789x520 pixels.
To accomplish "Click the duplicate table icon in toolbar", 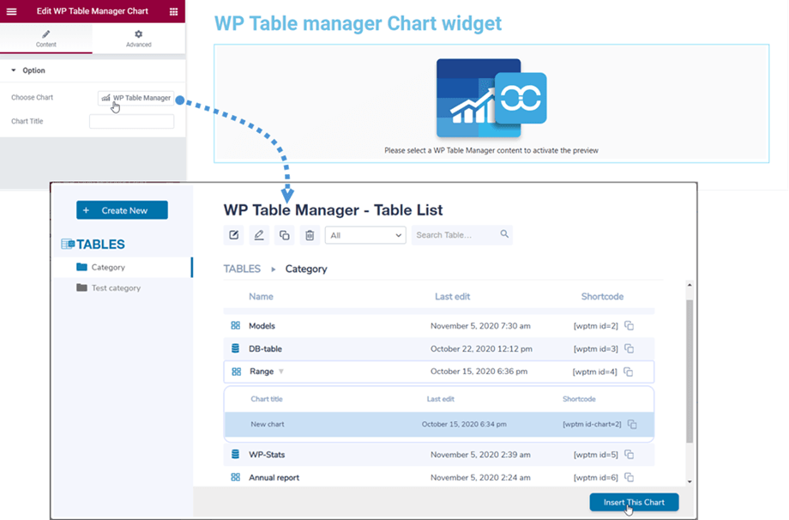I will (285, 235).
